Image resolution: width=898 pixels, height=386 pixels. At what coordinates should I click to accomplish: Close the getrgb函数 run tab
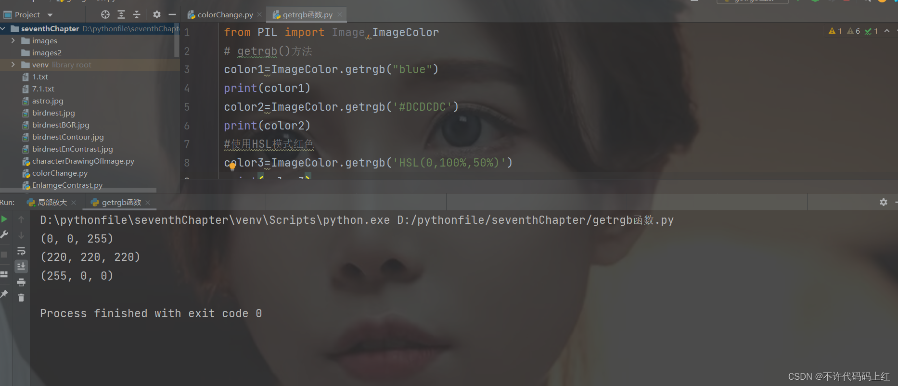coord(148,203)
